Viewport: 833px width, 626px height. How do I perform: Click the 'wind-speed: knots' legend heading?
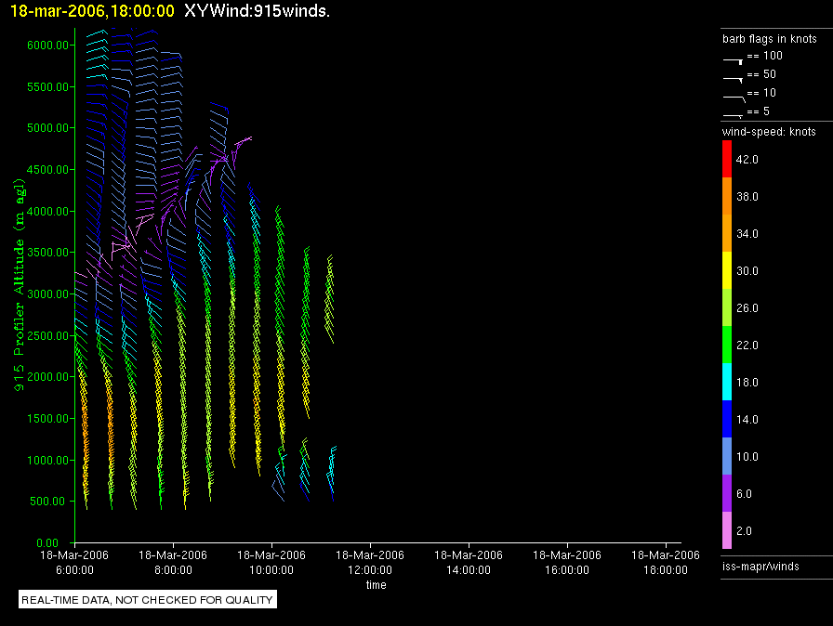[x=769, y=132]
